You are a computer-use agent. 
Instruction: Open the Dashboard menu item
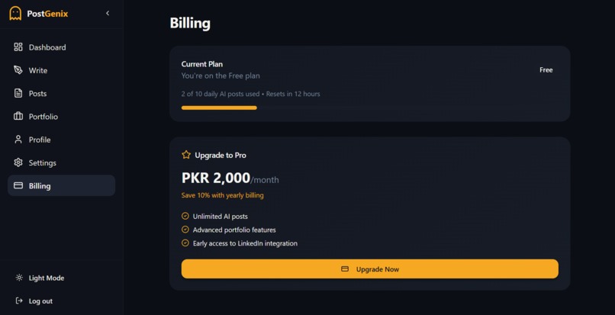pyautogui.click(x=47, y=47)
